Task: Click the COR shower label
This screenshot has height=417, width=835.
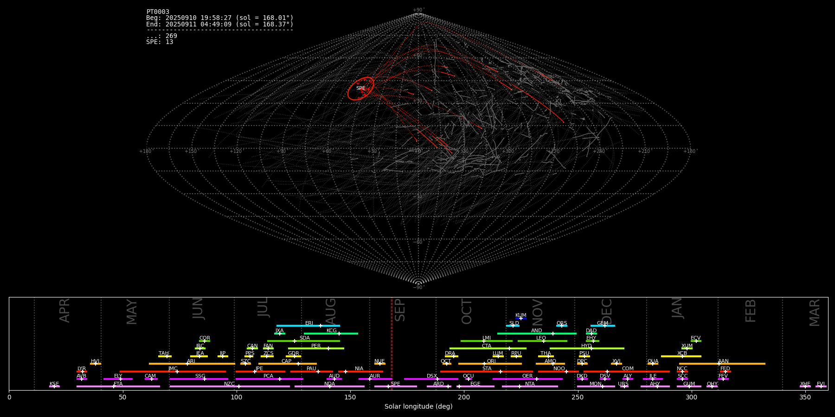Action: (x=205, y=338)
